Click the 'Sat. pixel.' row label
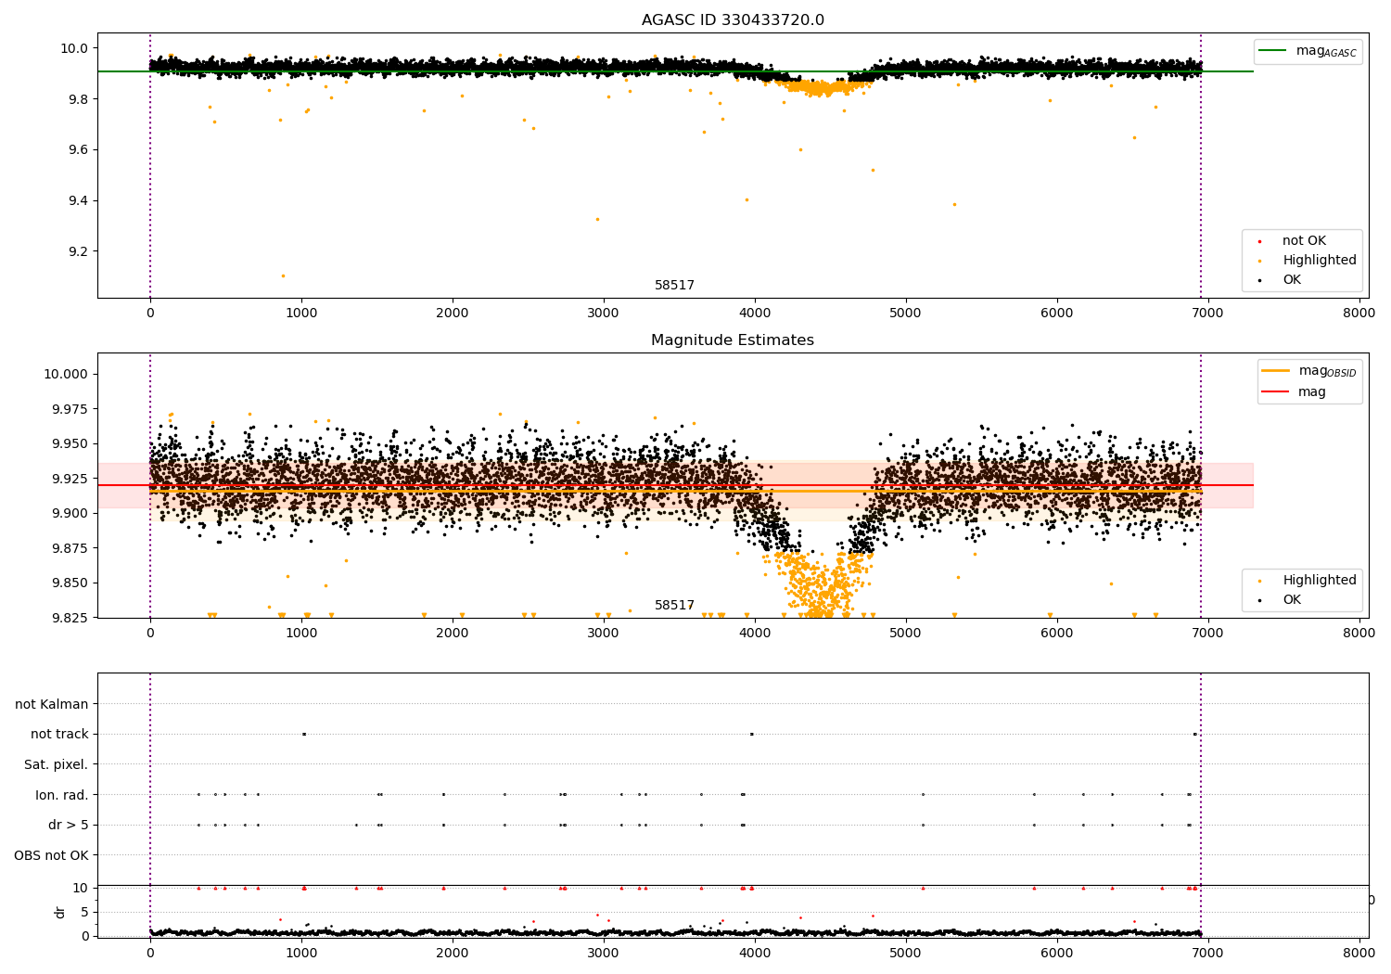Viewport: 1391px width, 974px height. (57, 764)
